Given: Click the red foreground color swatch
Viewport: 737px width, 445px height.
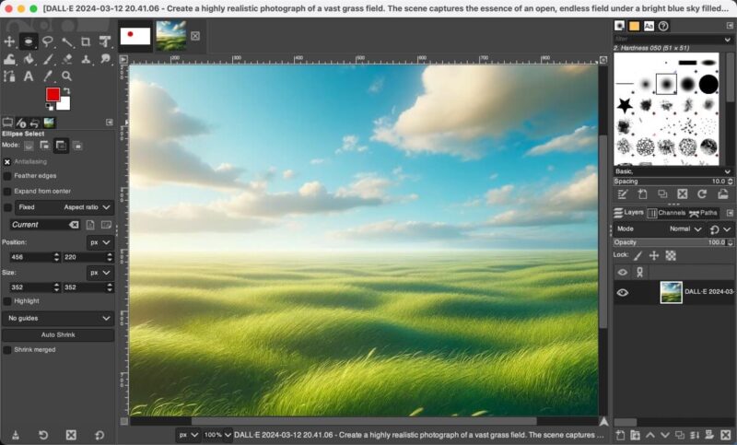Looking at the screenshot, I should (53, 95).
